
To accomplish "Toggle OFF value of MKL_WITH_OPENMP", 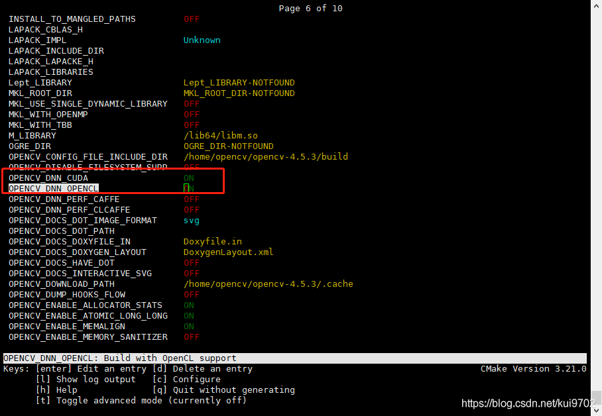I will pyautogui.click(x=192, y=115).
